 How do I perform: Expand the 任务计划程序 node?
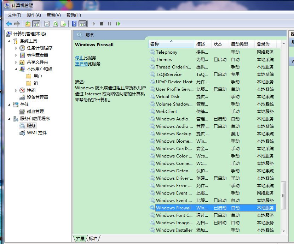pyautogui.click(x=16, y=48)
